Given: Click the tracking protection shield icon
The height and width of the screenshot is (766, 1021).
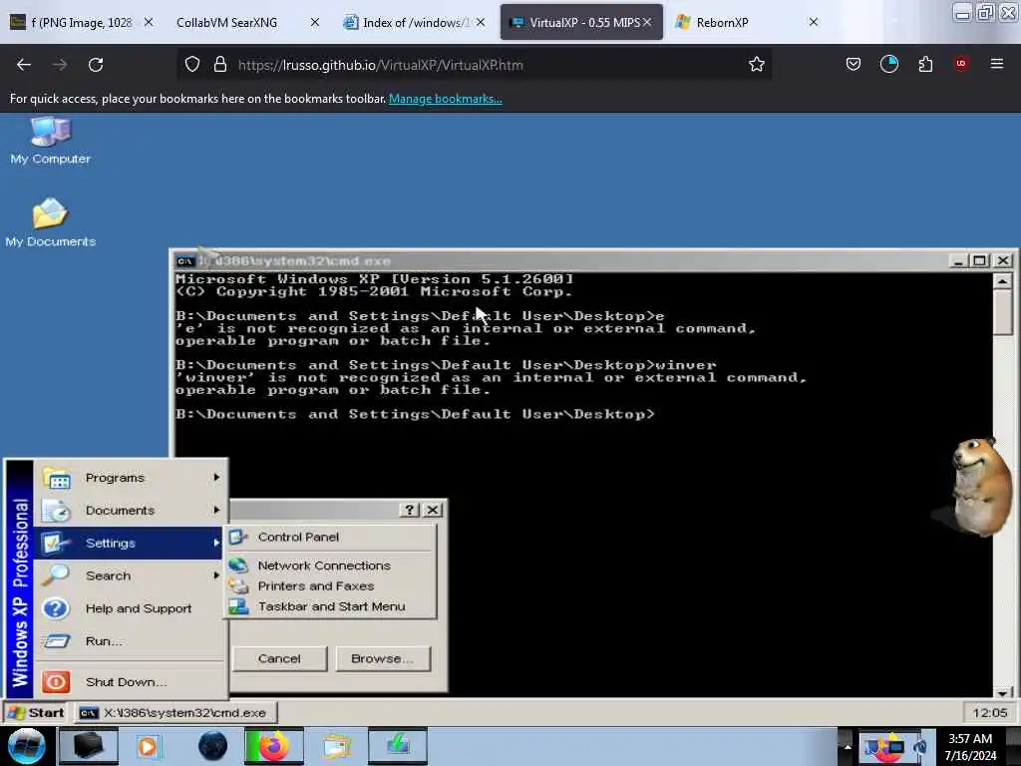Looking at the screenshot, I should [192, 65].
